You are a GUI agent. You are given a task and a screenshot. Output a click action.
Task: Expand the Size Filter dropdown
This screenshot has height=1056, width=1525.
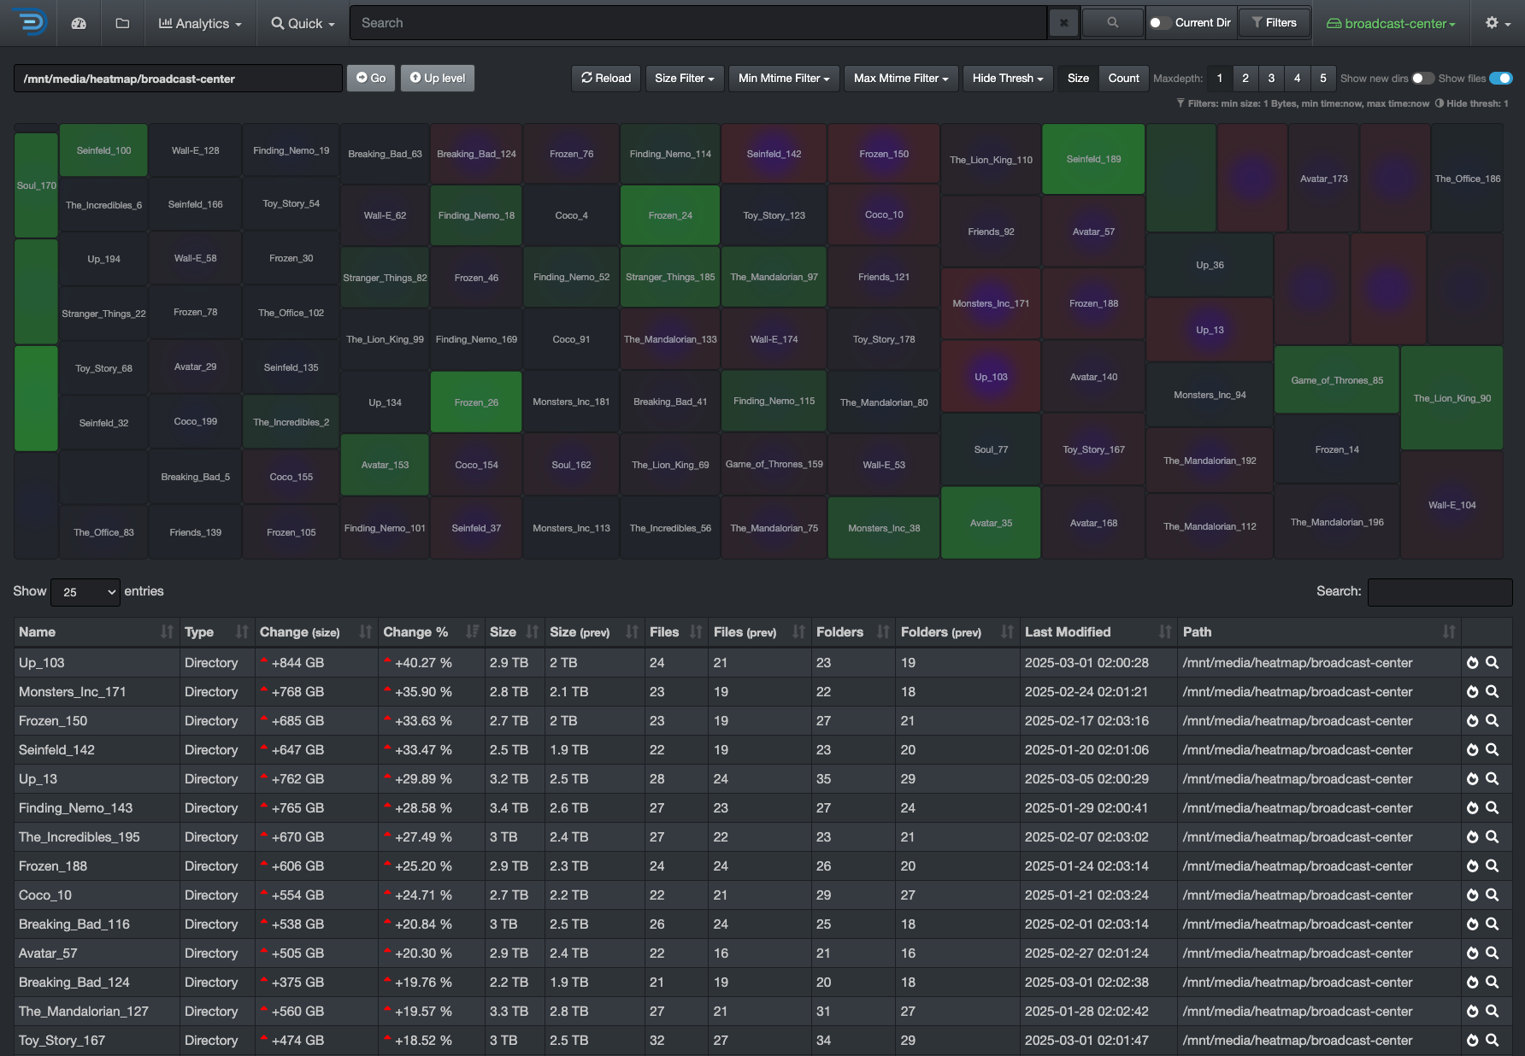pyautogui.click(x=684, y=79)
